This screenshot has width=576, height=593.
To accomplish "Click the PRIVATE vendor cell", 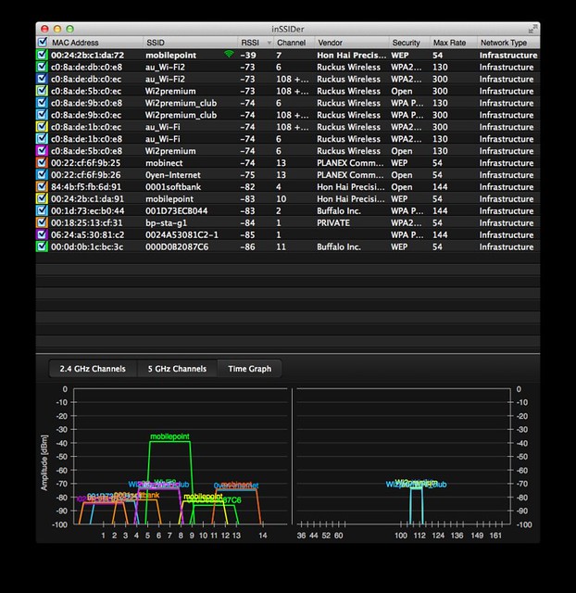I will click(333, 222).
